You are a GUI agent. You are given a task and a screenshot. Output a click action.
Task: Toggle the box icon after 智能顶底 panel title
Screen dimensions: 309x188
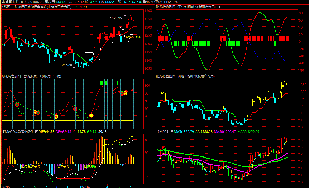coord(64,76)
